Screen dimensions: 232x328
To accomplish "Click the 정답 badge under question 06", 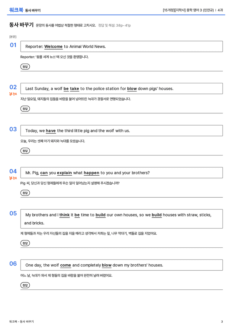I will pos(25,285).
